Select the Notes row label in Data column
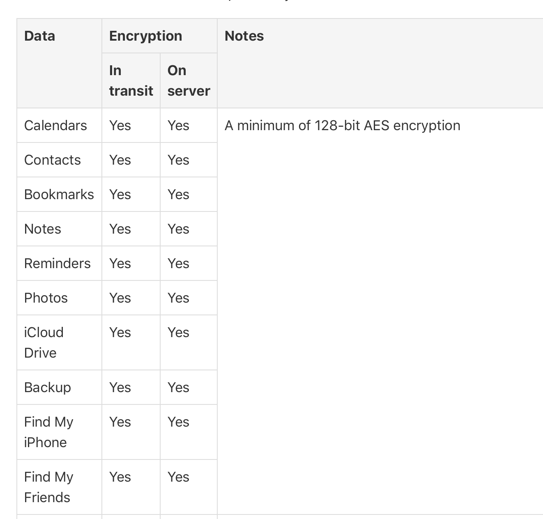The image size is (543, 519). click(43, 229)
